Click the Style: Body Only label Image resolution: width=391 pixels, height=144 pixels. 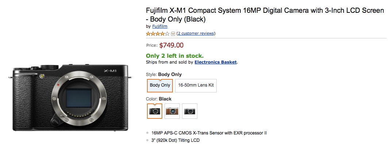tap(164, 75)
